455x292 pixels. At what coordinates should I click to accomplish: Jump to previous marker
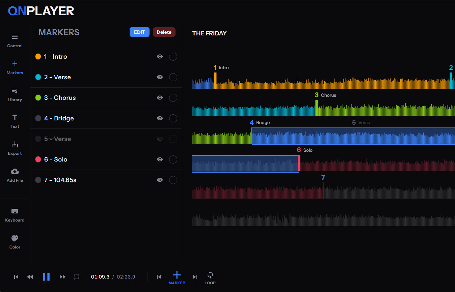[x=159, y=277]
